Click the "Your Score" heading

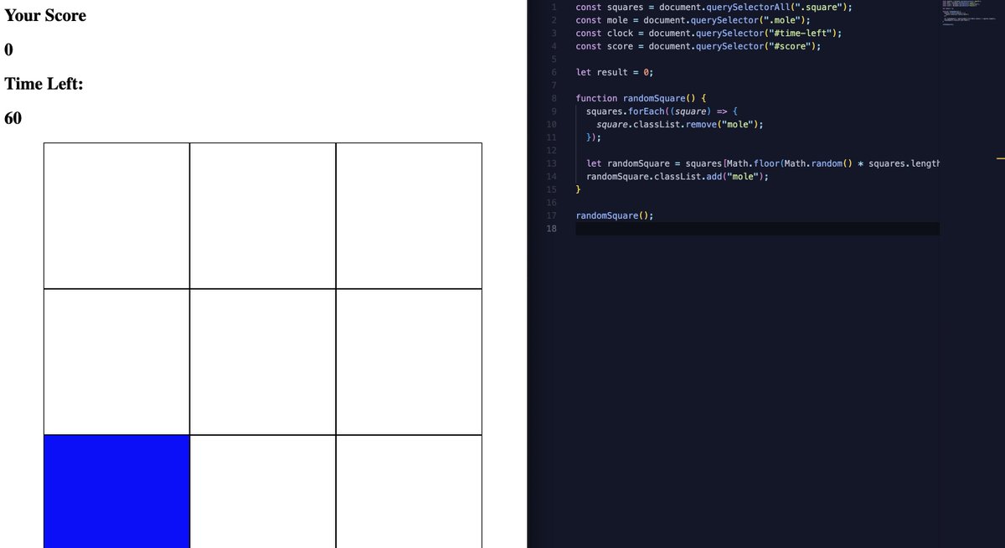click(x=45, y=15)
